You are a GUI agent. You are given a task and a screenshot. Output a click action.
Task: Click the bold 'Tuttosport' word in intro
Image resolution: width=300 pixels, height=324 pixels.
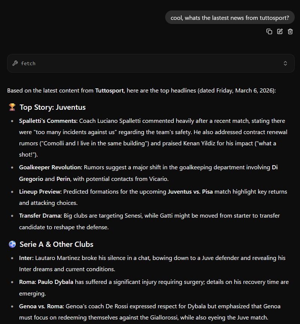pos(109,91)
